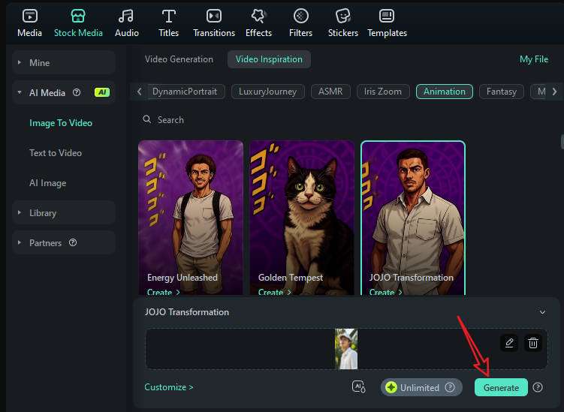The width and height of the screenshot is (564, 412).
Task: Click the AI credits droplet icon
Action: pos(359,386)
